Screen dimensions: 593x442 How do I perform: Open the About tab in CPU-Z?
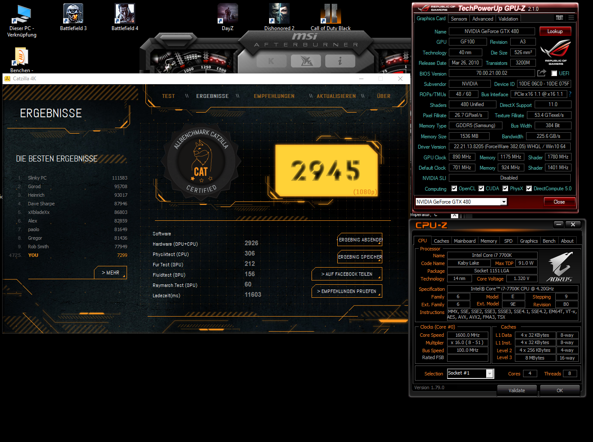567,241
